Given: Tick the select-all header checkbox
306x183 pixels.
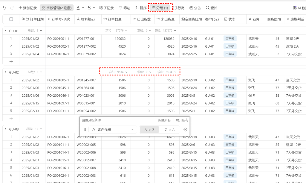Looking at the screenshot, I should [11, 19].
